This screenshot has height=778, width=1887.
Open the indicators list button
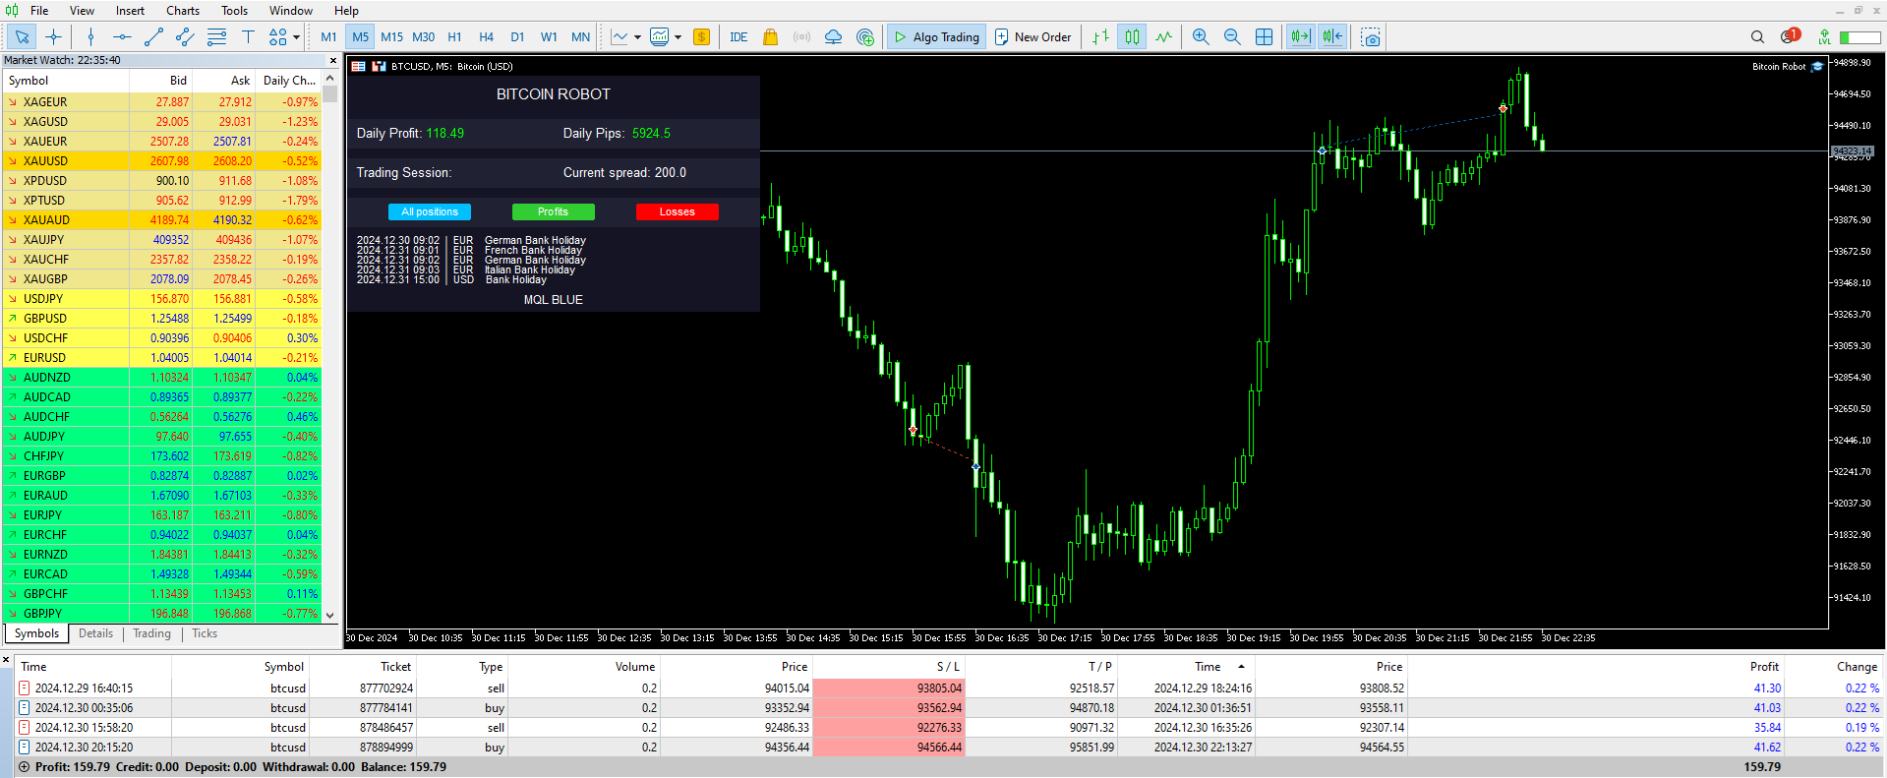(x=619, y=37)
